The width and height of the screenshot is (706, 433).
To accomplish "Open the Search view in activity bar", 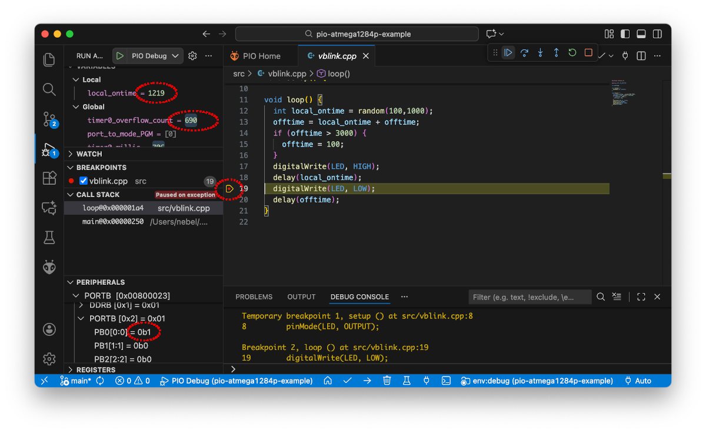I will tap(49, 89).
